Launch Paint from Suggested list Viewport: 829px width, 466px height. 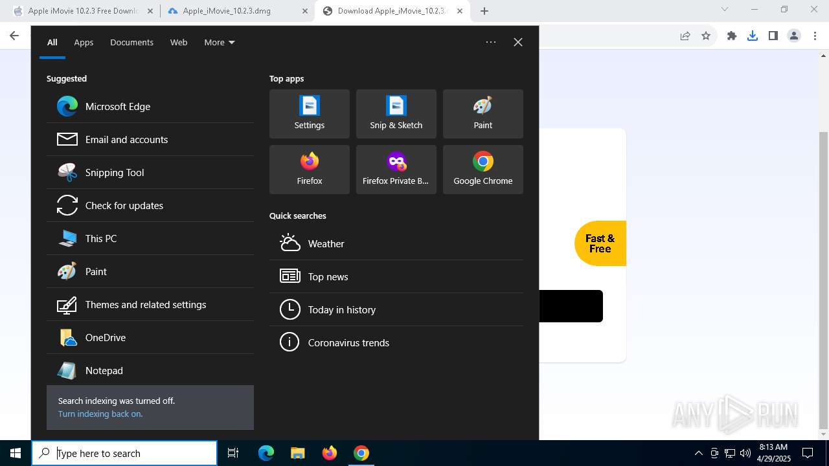(x=150, y=272)
